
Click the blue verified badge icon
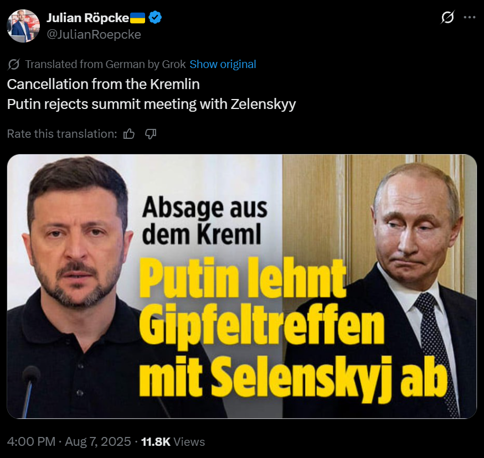[155, 18]
